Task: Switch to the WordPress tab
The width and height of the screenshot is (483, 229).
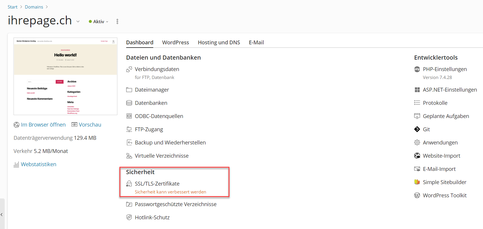Action: (x=175, y=42)
